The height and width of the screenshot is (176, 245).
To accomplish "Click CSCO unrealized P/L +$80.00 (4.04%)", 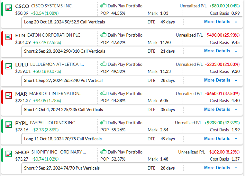I will click(224, 6).
